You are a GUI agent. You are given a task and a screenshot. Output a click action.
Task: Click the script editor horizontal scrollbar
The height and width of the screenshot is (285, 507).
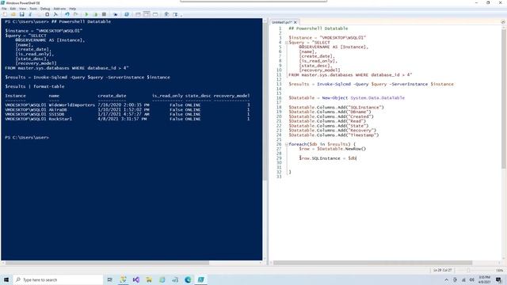click(x=372, y=263)
